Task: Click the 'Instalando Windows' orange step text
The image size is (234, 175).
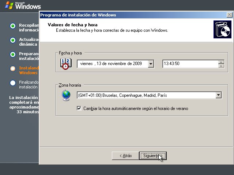Action: (x=29, y=71)
